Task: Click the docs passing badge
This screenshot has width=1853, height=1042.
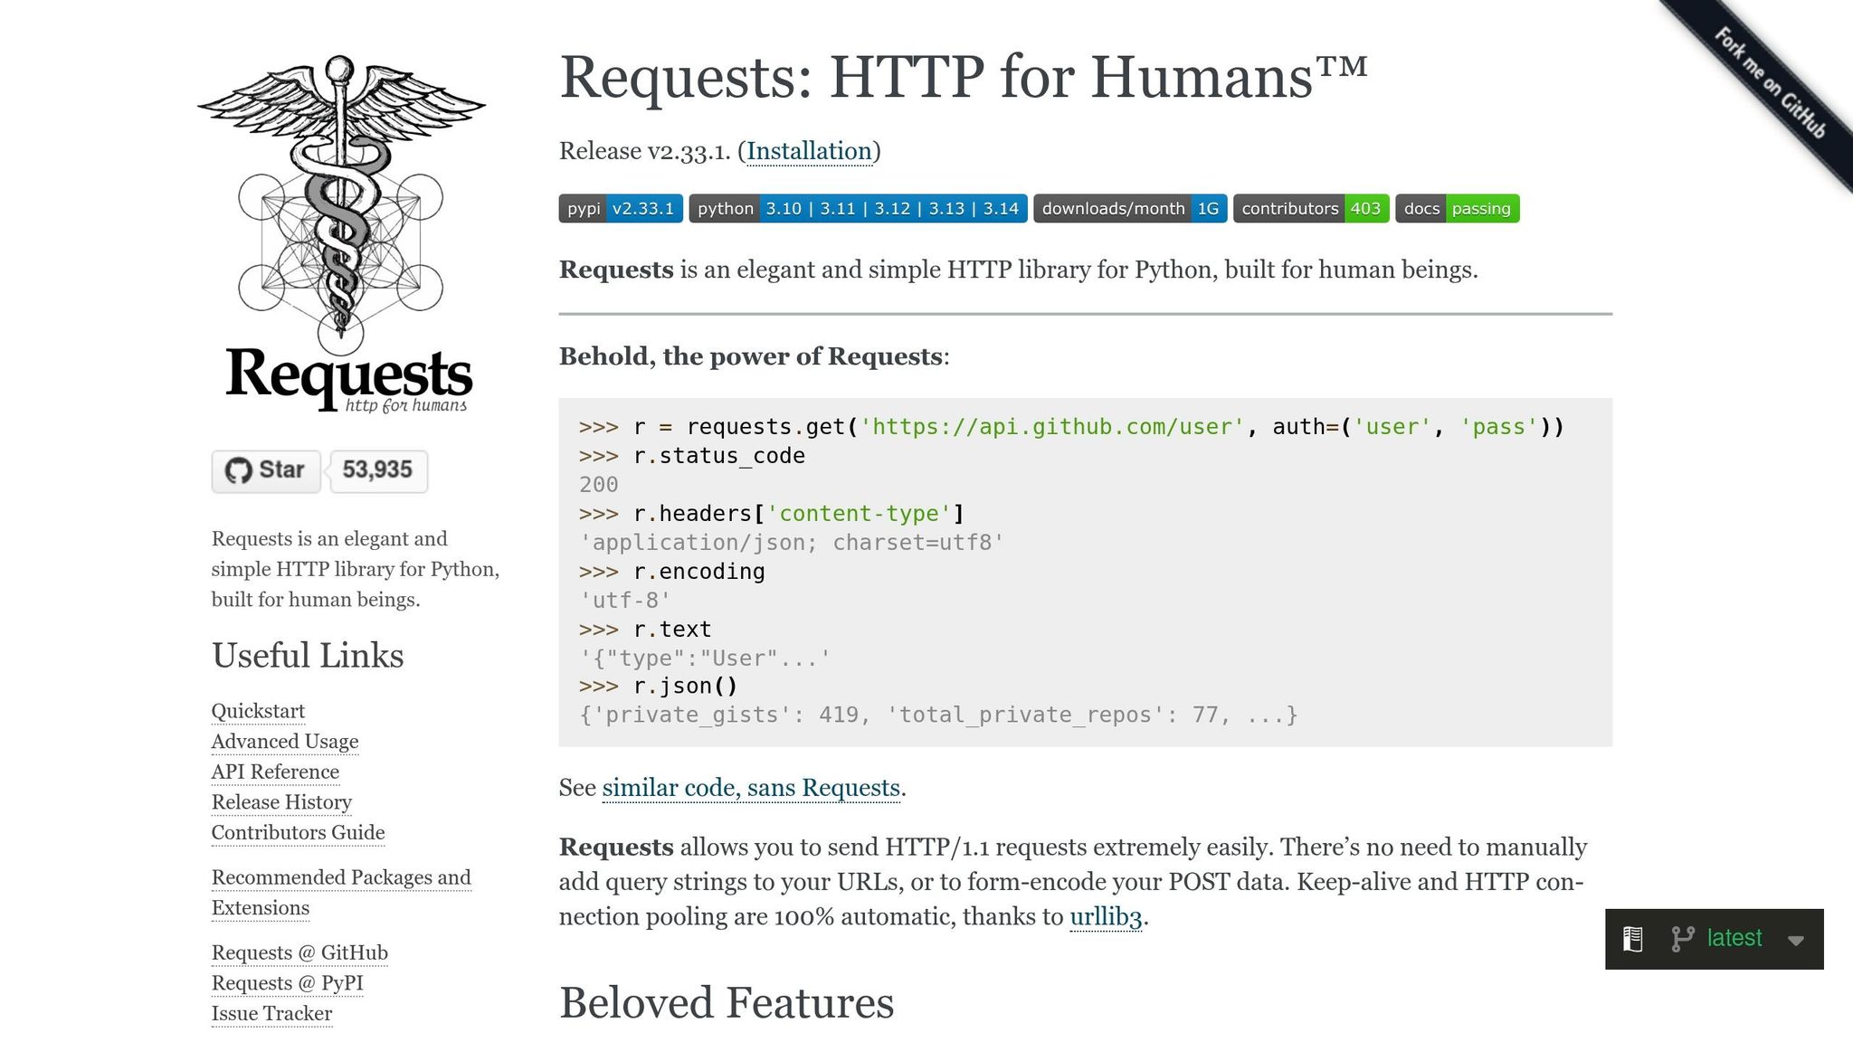Action: pyautogui.click(x=1458, y=209)
